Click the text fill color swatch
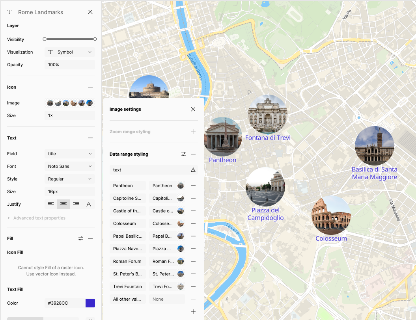Screen dimensions: 416x320 [x=90, y=303]
